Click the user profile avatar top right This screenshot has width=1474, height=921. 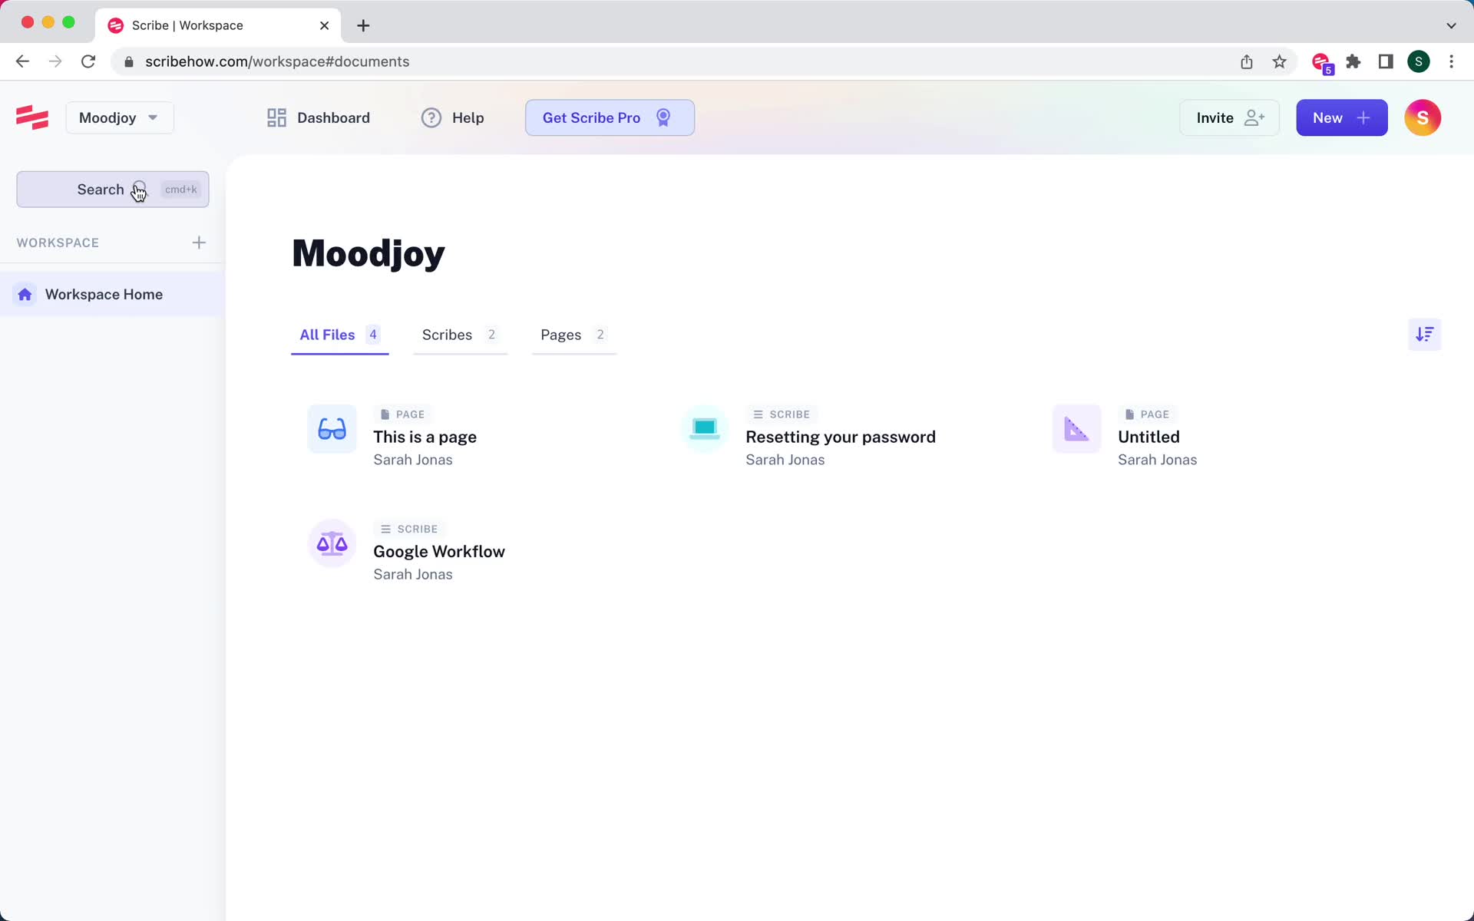click(1422, 117)
